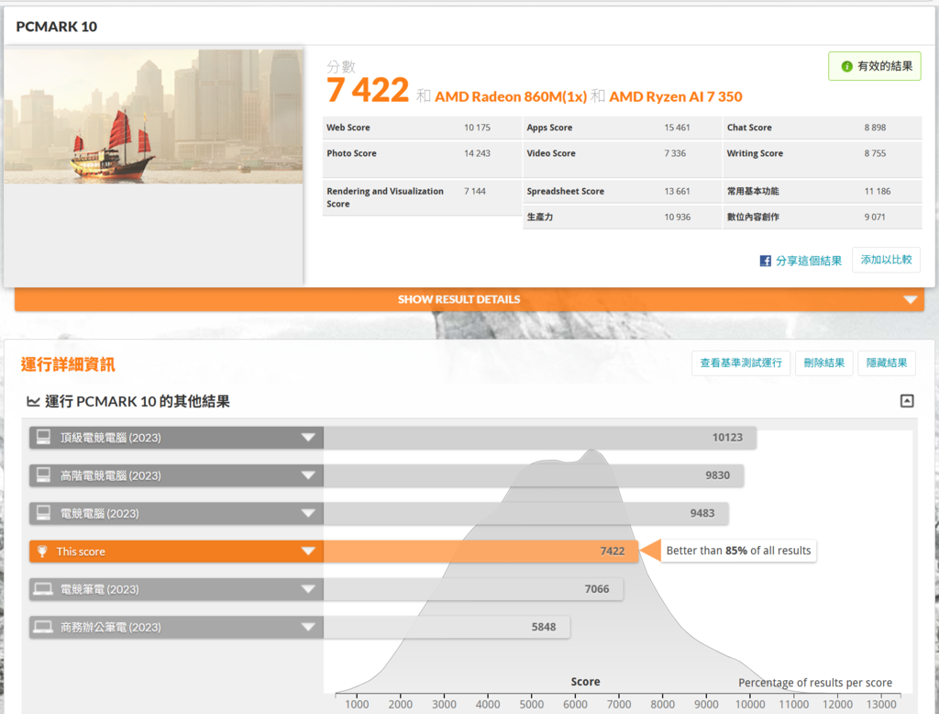Click 生產力 value 10 936
The image size is (939, 714).
click(x=678, y=217)
